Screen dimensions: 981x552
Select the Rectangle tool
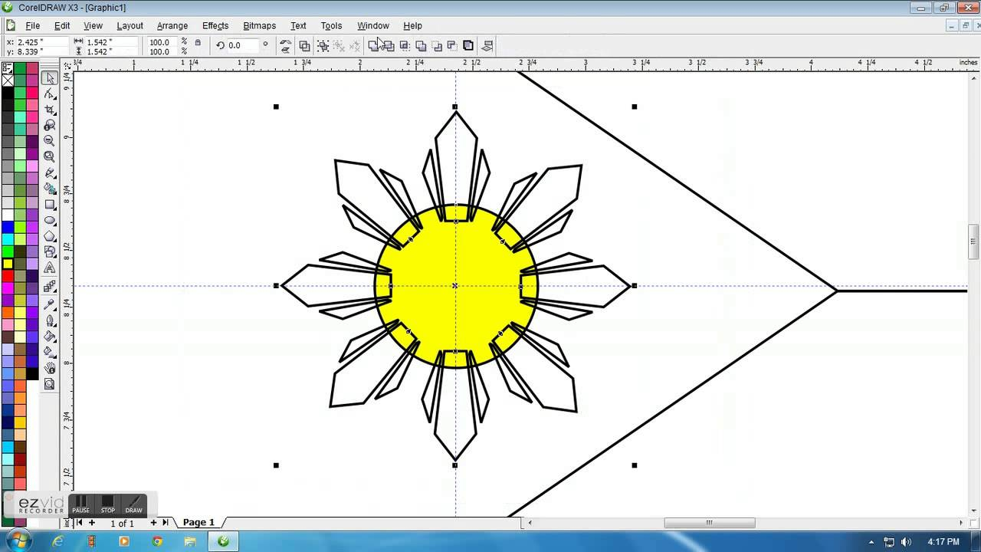coord(49,204)
